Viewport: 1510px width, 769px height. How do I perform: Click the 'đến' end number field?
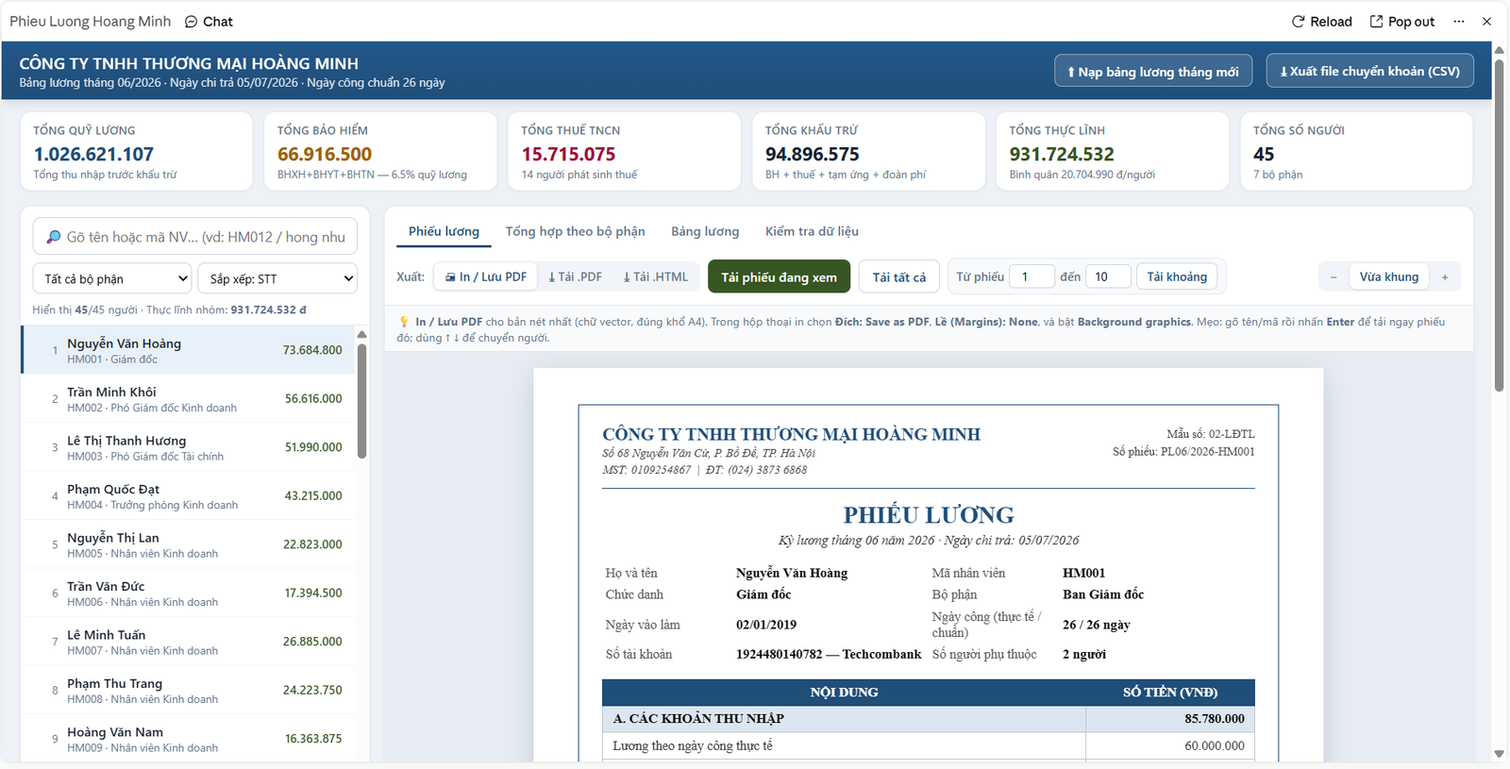pyautogui.click(x=1108, y=276)
